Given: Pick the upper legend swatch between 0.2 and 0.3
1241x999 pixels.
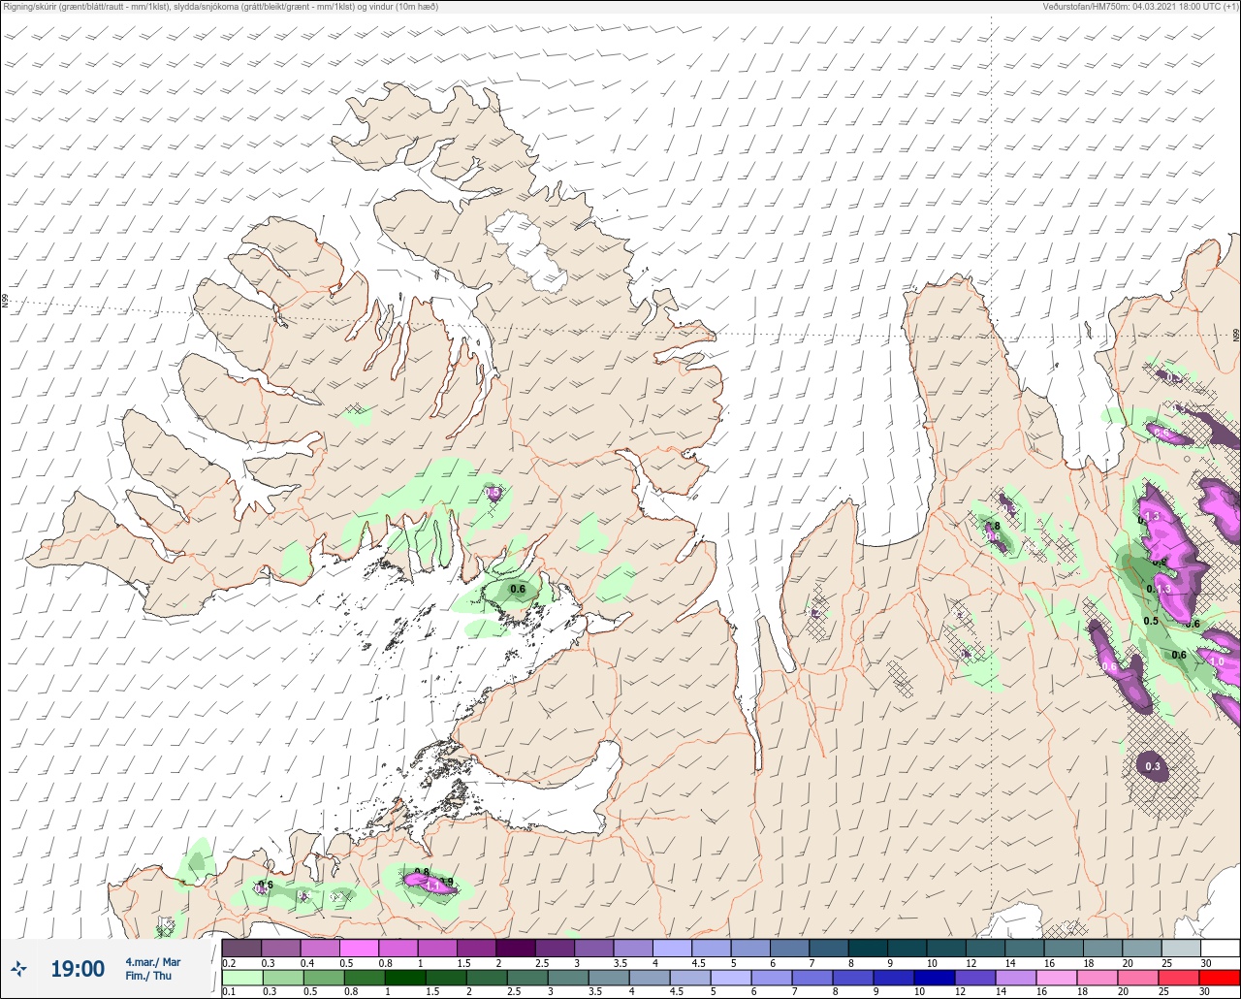Looking at the screenshot, I should pyautogui.click(x=242, y=948).
